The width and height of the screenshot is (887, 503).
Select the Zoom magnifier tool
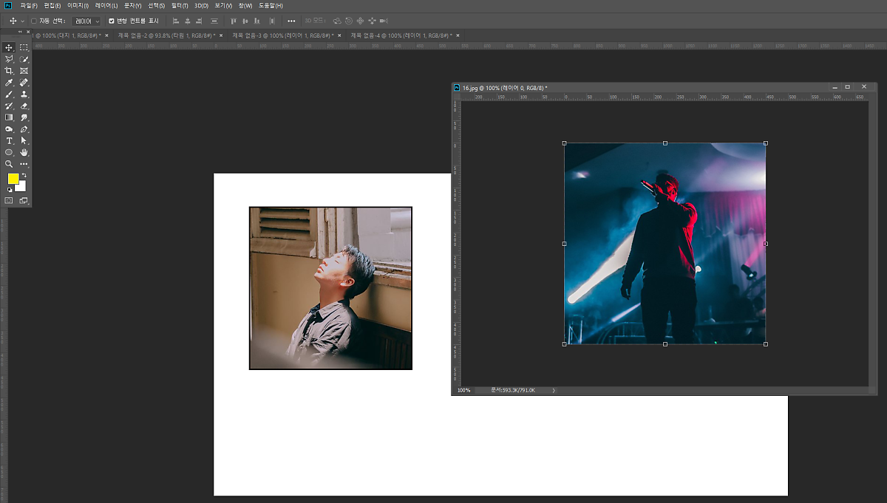tap(9, 164)
